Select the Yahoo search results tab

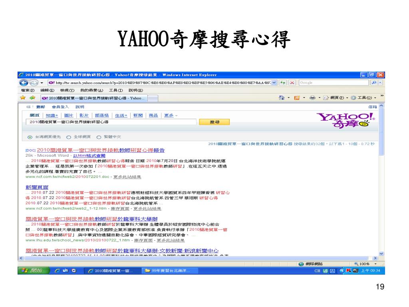[x=93, y=98]
